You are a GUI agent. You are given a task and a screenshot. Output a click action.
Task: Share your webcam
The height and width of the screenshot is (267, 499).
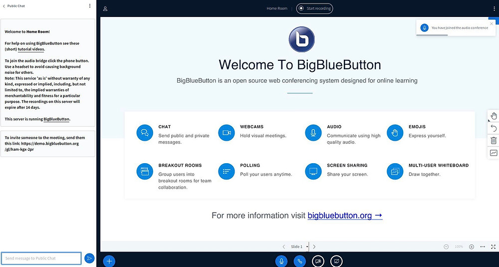[x=318, y=262]
